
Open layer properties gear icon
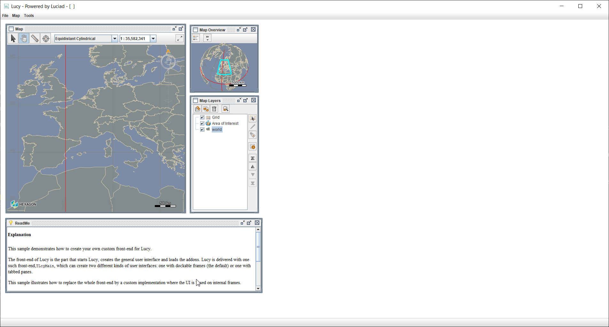pyautogui.click(x=253, y=147)
